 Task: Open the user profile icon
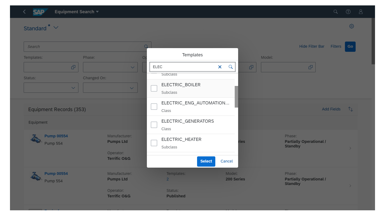[361, 12]
